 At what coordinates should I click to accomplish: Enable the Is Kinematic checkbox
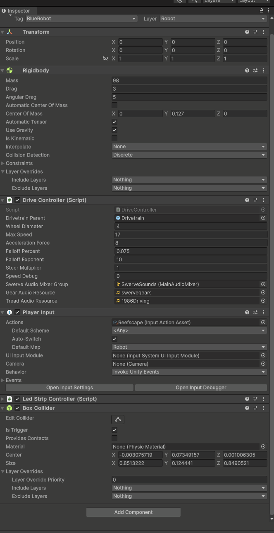coord(114,138)
